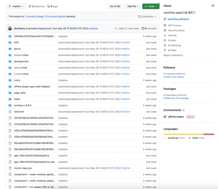Click the yellow JavaScript language bar segment
Screen dimensions: 218x189
pyautogui.click(x=183, y=134)
